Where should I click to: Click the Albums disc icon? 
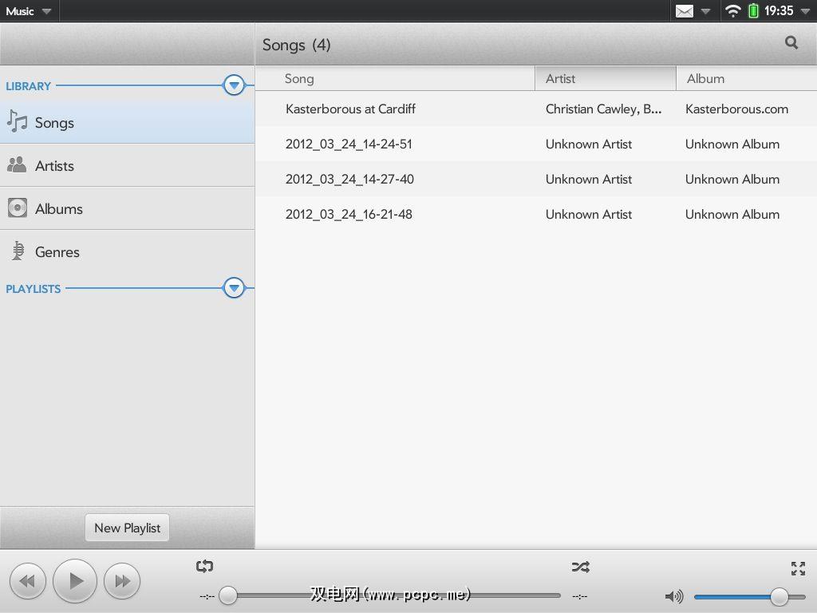pyautogui.click(x=18, y=208)
